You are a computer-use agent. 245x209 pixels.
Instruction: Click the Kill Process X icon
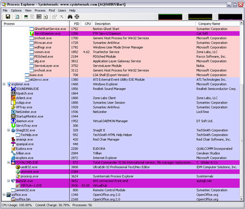tap(62, 16)
